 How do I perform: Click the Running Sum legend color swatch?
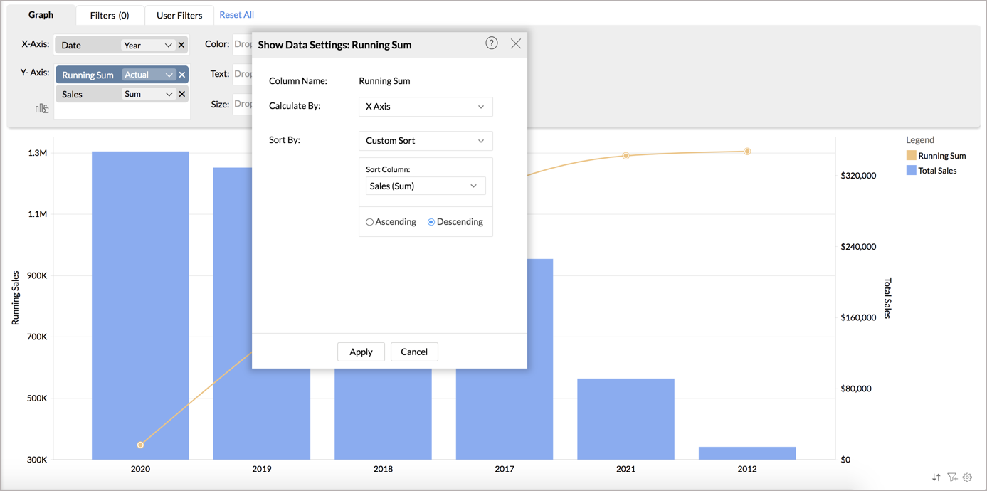click(911, 155)
